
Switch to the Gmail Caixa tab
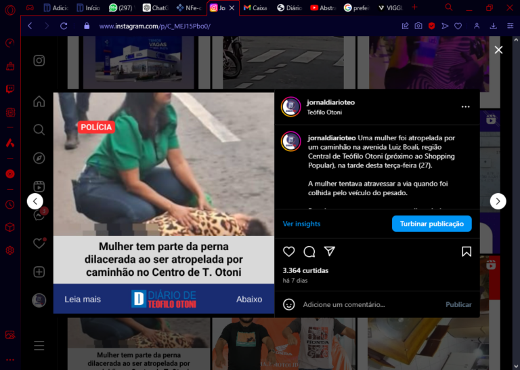coord(255,7)
